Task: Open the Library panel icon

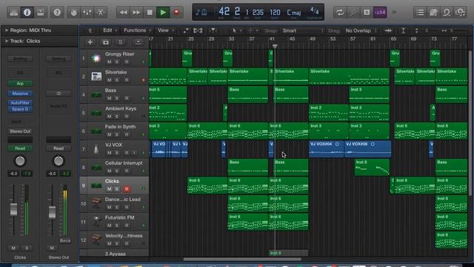Action: click(x=13, y=13)
